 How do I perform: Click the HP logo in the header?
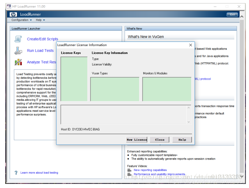[13, 15]
